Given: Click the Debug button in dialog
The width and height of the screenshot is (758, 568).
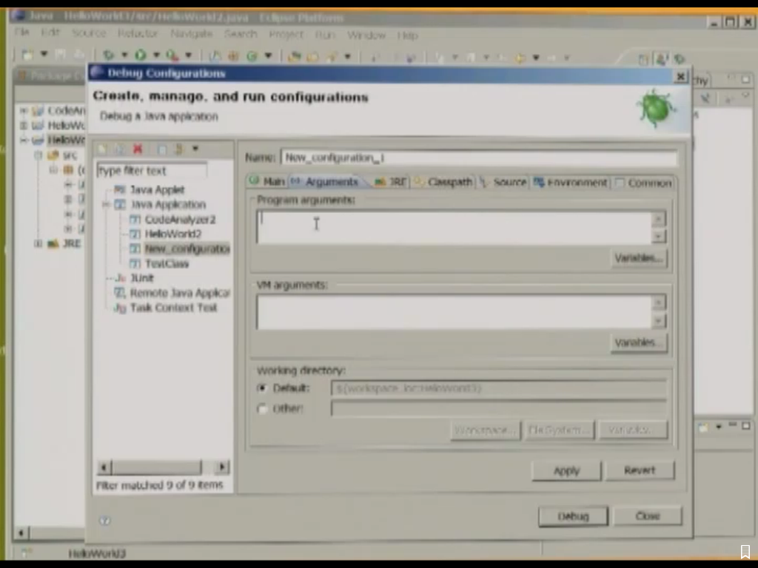Looking at the screenshot, I should click(x=574, y=515).
